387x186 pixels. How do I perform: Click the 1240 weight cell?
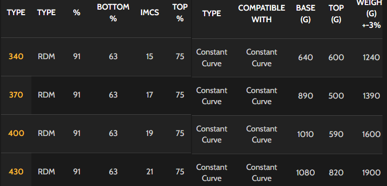point(371,58)
